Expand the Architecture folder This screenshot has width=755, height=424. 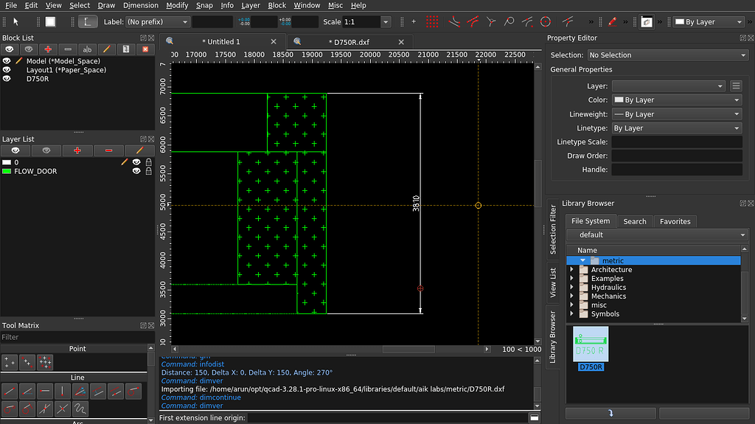(572, 269)
